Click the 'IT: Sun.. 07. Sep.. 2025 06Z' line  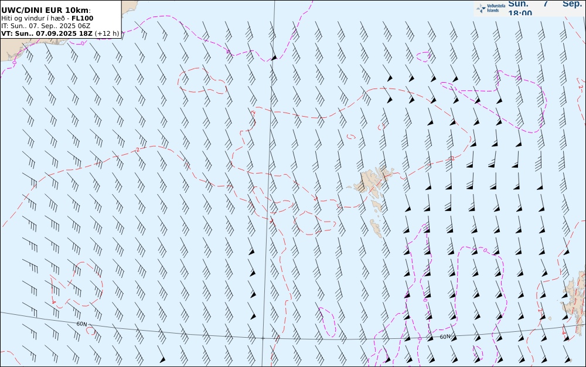(x=46, y=26)
